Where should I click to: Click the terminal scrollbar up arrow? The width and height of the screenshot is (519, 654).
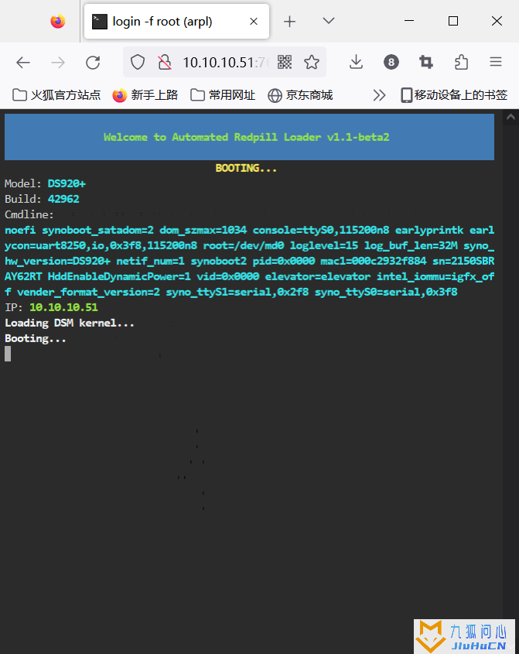click(x=510, y=118)
